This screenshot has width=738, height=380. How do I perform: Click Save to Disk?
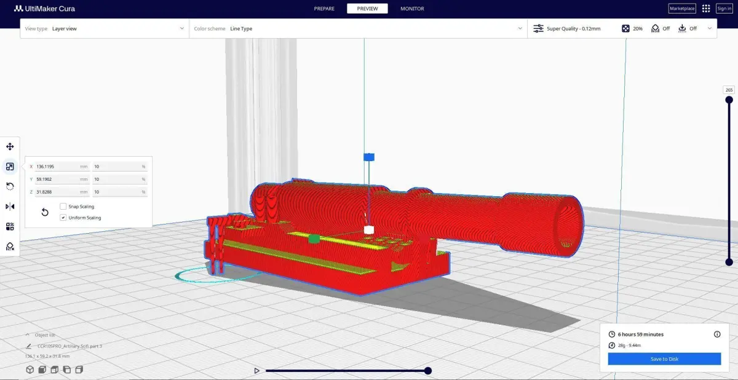click(x=664, y=359)
